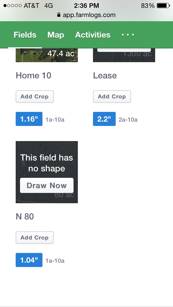Screen dimensions: 173x307
Task: Tap the battery icon in status bar
Action: [x=163, y=5]
